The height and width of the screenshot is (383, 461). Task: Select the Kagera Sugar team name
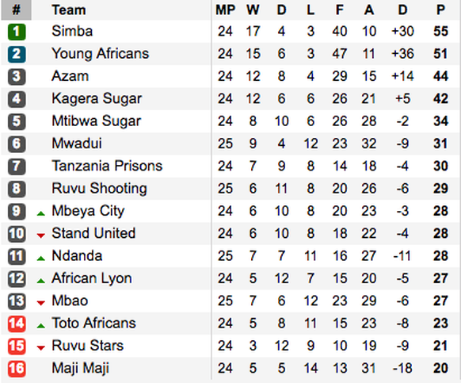click(x=97, y=98)
